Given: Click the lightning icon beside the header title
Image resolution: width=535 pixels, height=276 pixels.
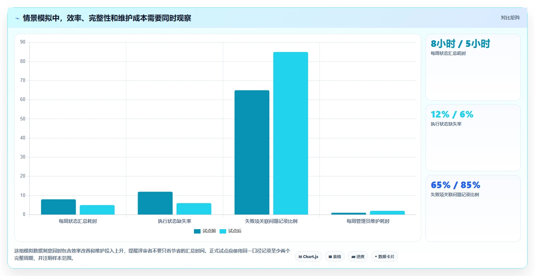Looking at the screenshot, I should (17, 18).
